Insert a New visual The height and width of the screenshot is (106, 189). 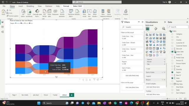[x=84, y=13]
